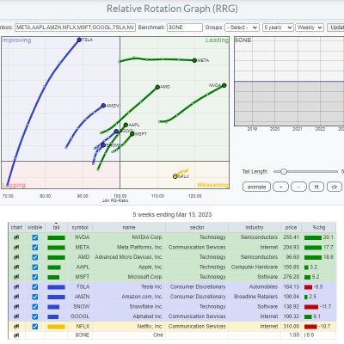
Task: Toggle visibility checkbox for AMZN
Action: pyautogui.click(x=35, y=297)
